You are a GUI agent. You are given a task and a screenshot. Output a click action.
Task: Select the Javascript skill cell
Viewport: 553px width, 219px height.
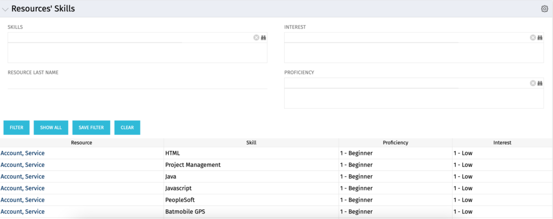(251, 188)
